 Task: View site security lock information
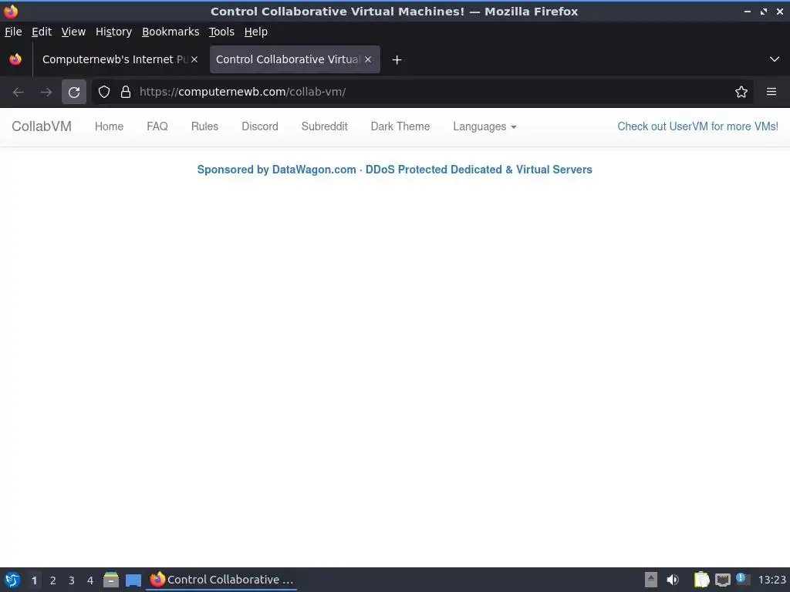coord(126,92)
